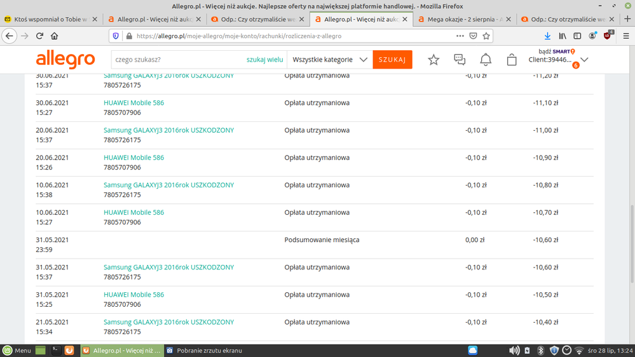Switch to last 'Odp.: Czy otrzymaliście' tab

point(568,19)
